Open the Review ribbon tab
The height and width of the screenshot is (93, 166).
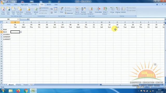point(49,5)
